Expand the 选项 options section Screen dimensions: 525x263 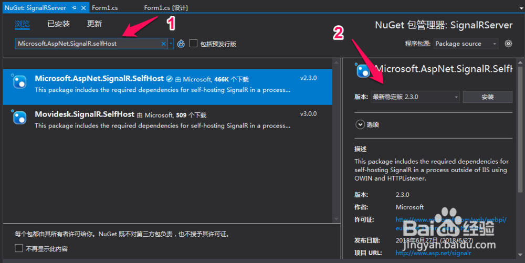point(360,124)
